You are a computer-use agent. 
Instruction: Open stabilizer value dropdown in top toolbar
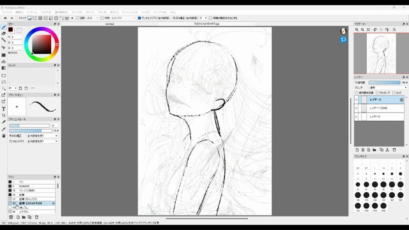203,18
